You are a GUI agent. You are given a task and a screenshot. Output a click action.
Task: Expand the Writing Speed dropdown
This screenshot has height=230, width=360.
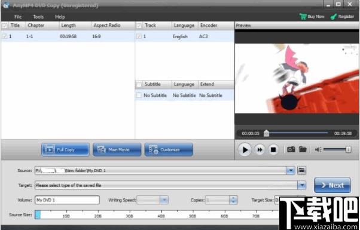(x=164, y=200)
